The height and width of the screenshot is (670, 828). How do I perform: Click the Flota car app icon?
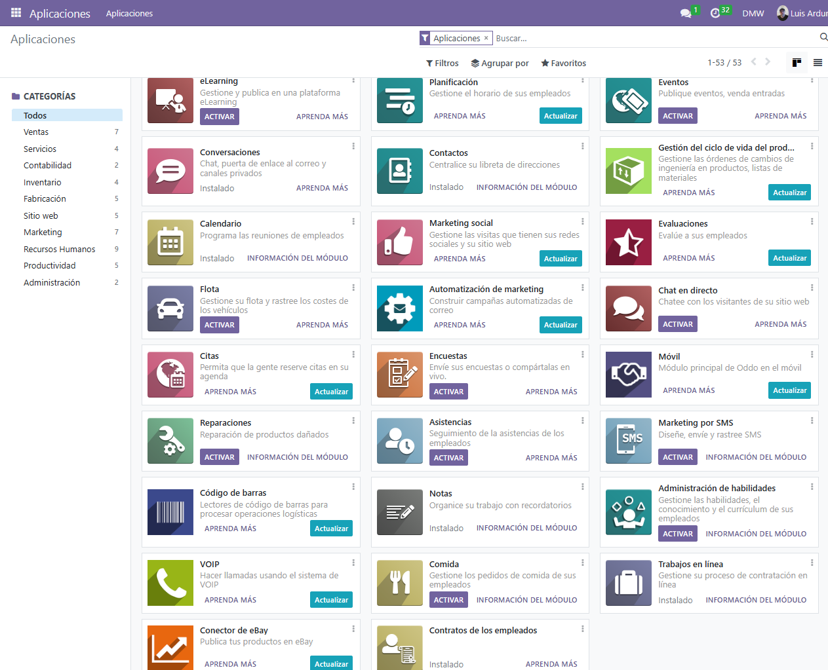[x=170, y=308]
